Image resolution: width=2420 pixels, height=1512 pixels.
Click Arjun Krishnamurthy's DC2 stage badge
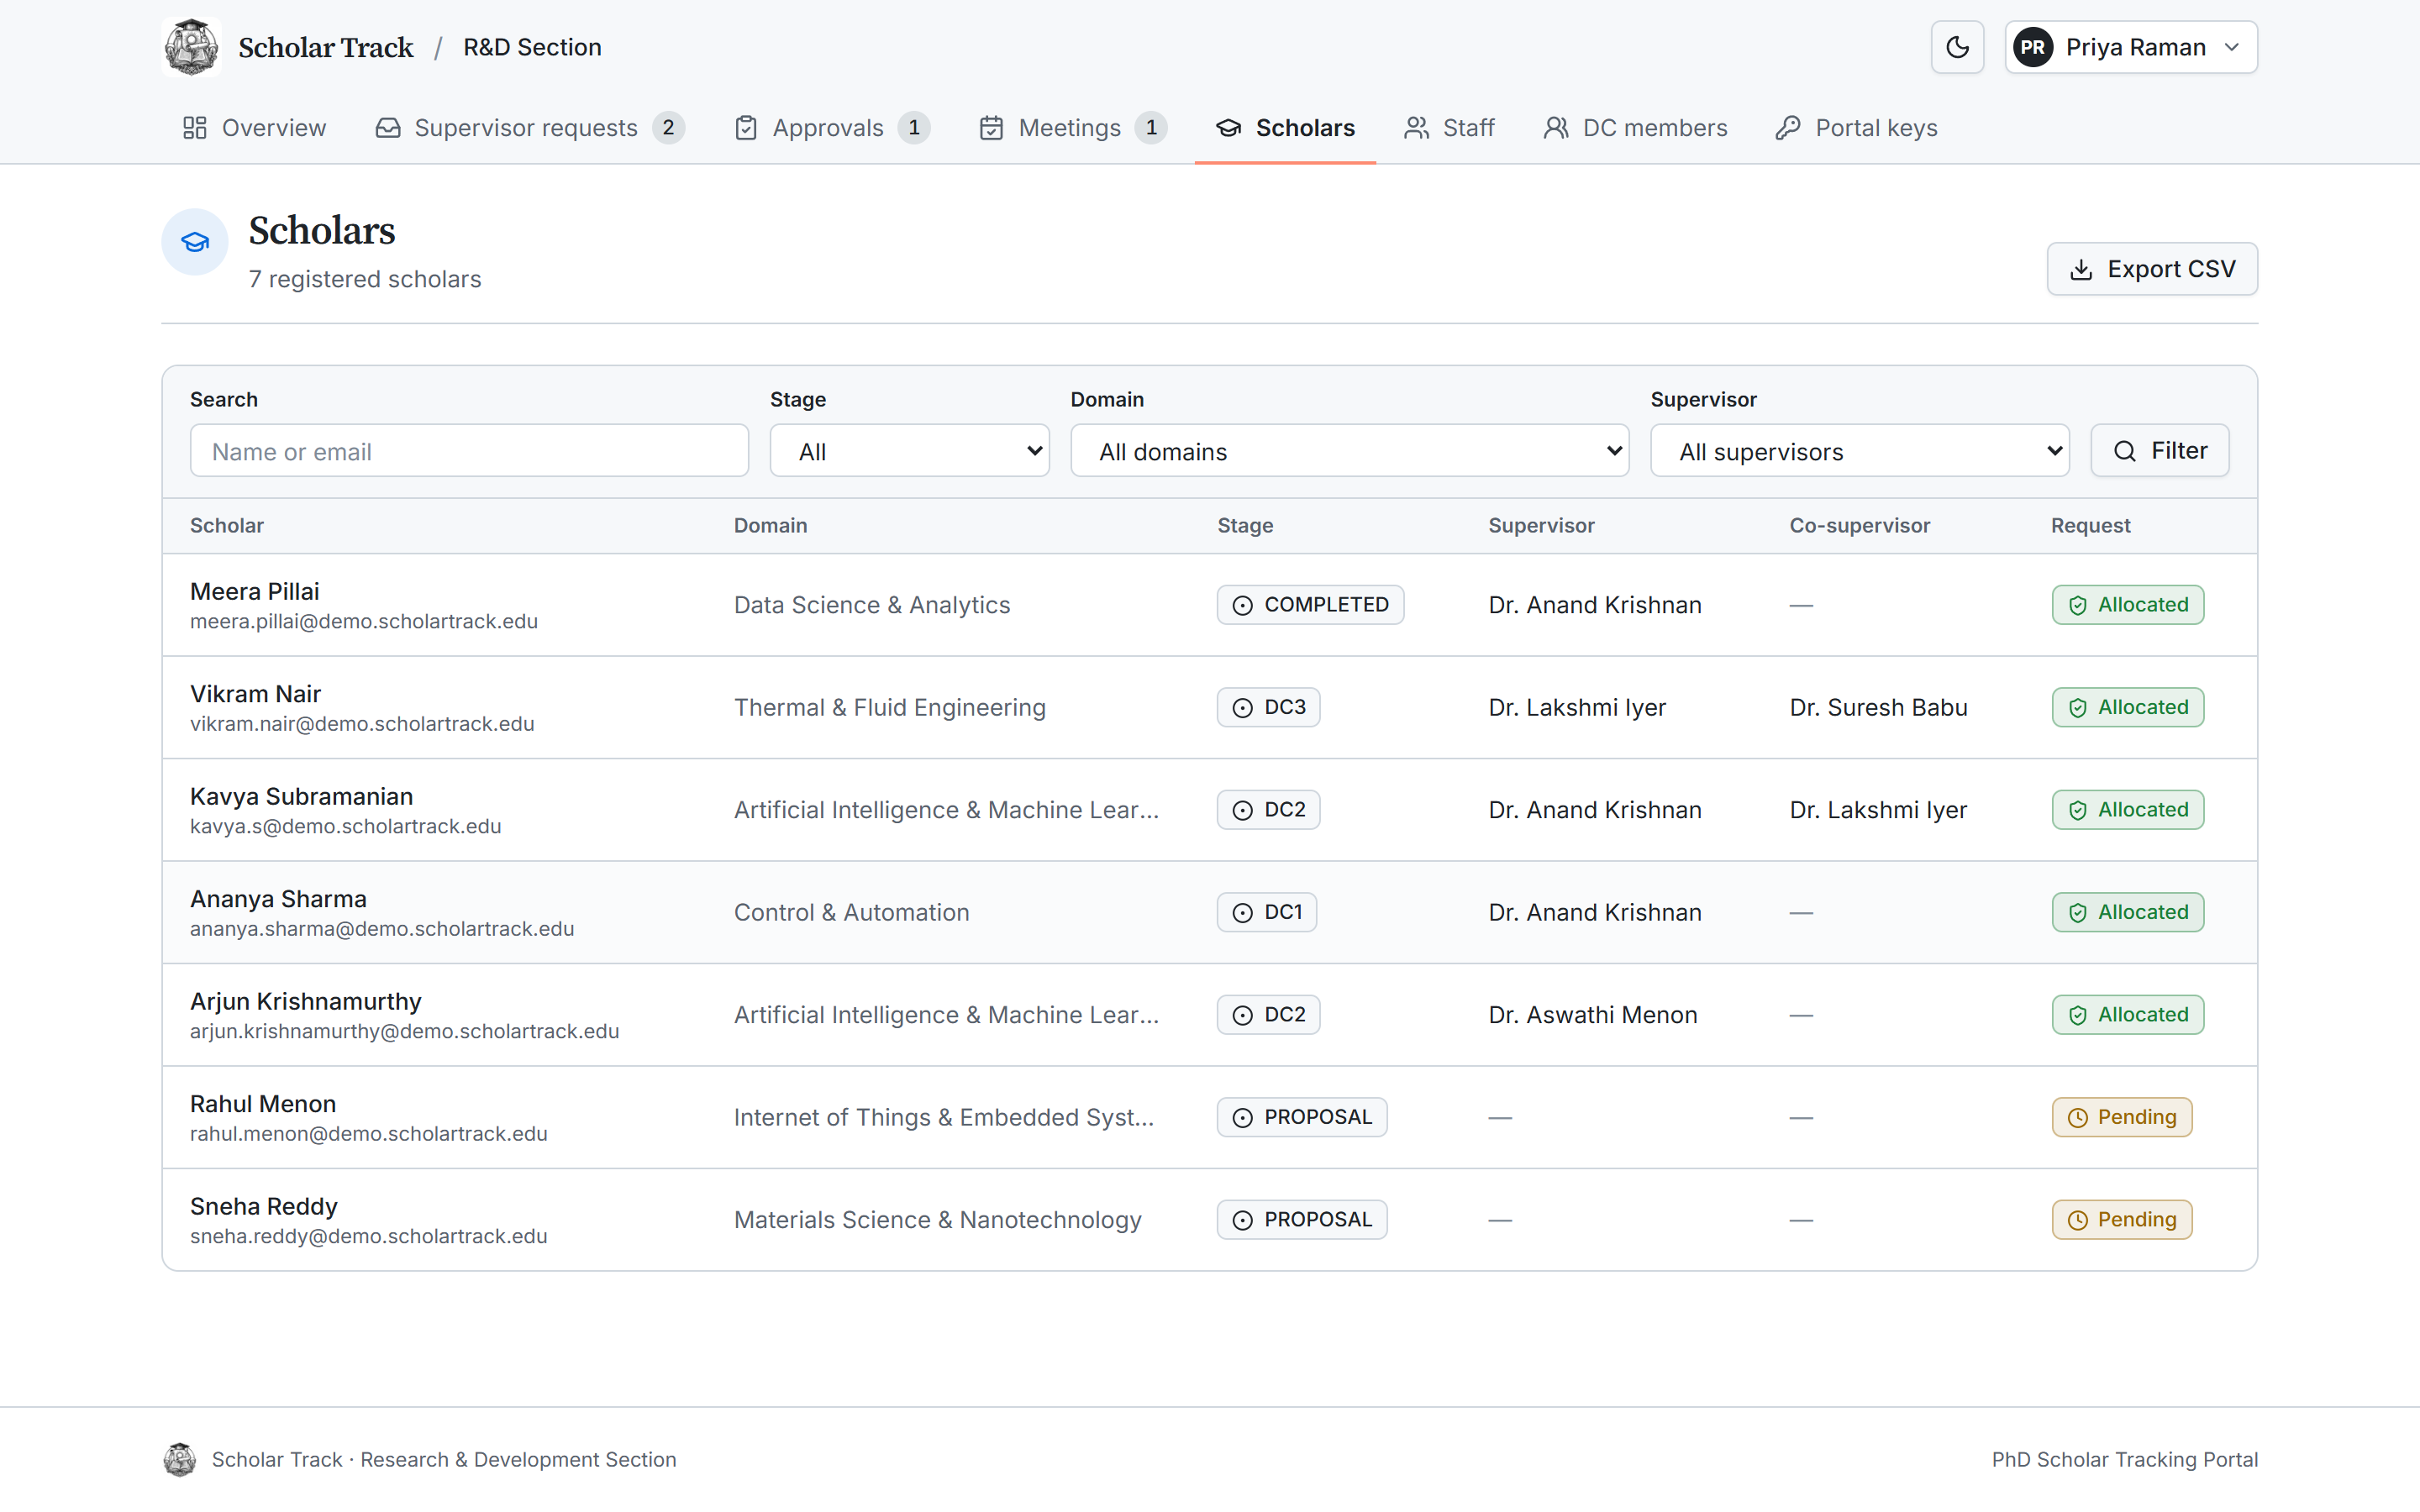(1268, 1015)
